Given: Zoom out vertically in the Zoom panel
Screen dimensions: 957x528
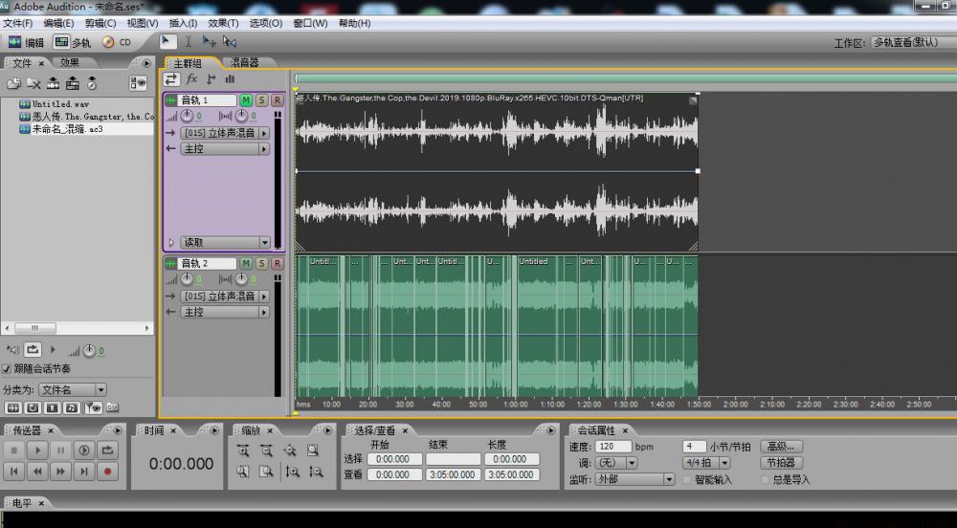Looking at the screenshot, I should pyautogui.click(x=316, y=472).
